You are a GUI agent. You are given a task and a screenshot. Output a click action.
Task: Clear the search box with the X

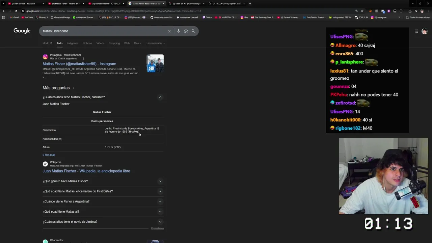pyautogui.click(x=169, y=31)
